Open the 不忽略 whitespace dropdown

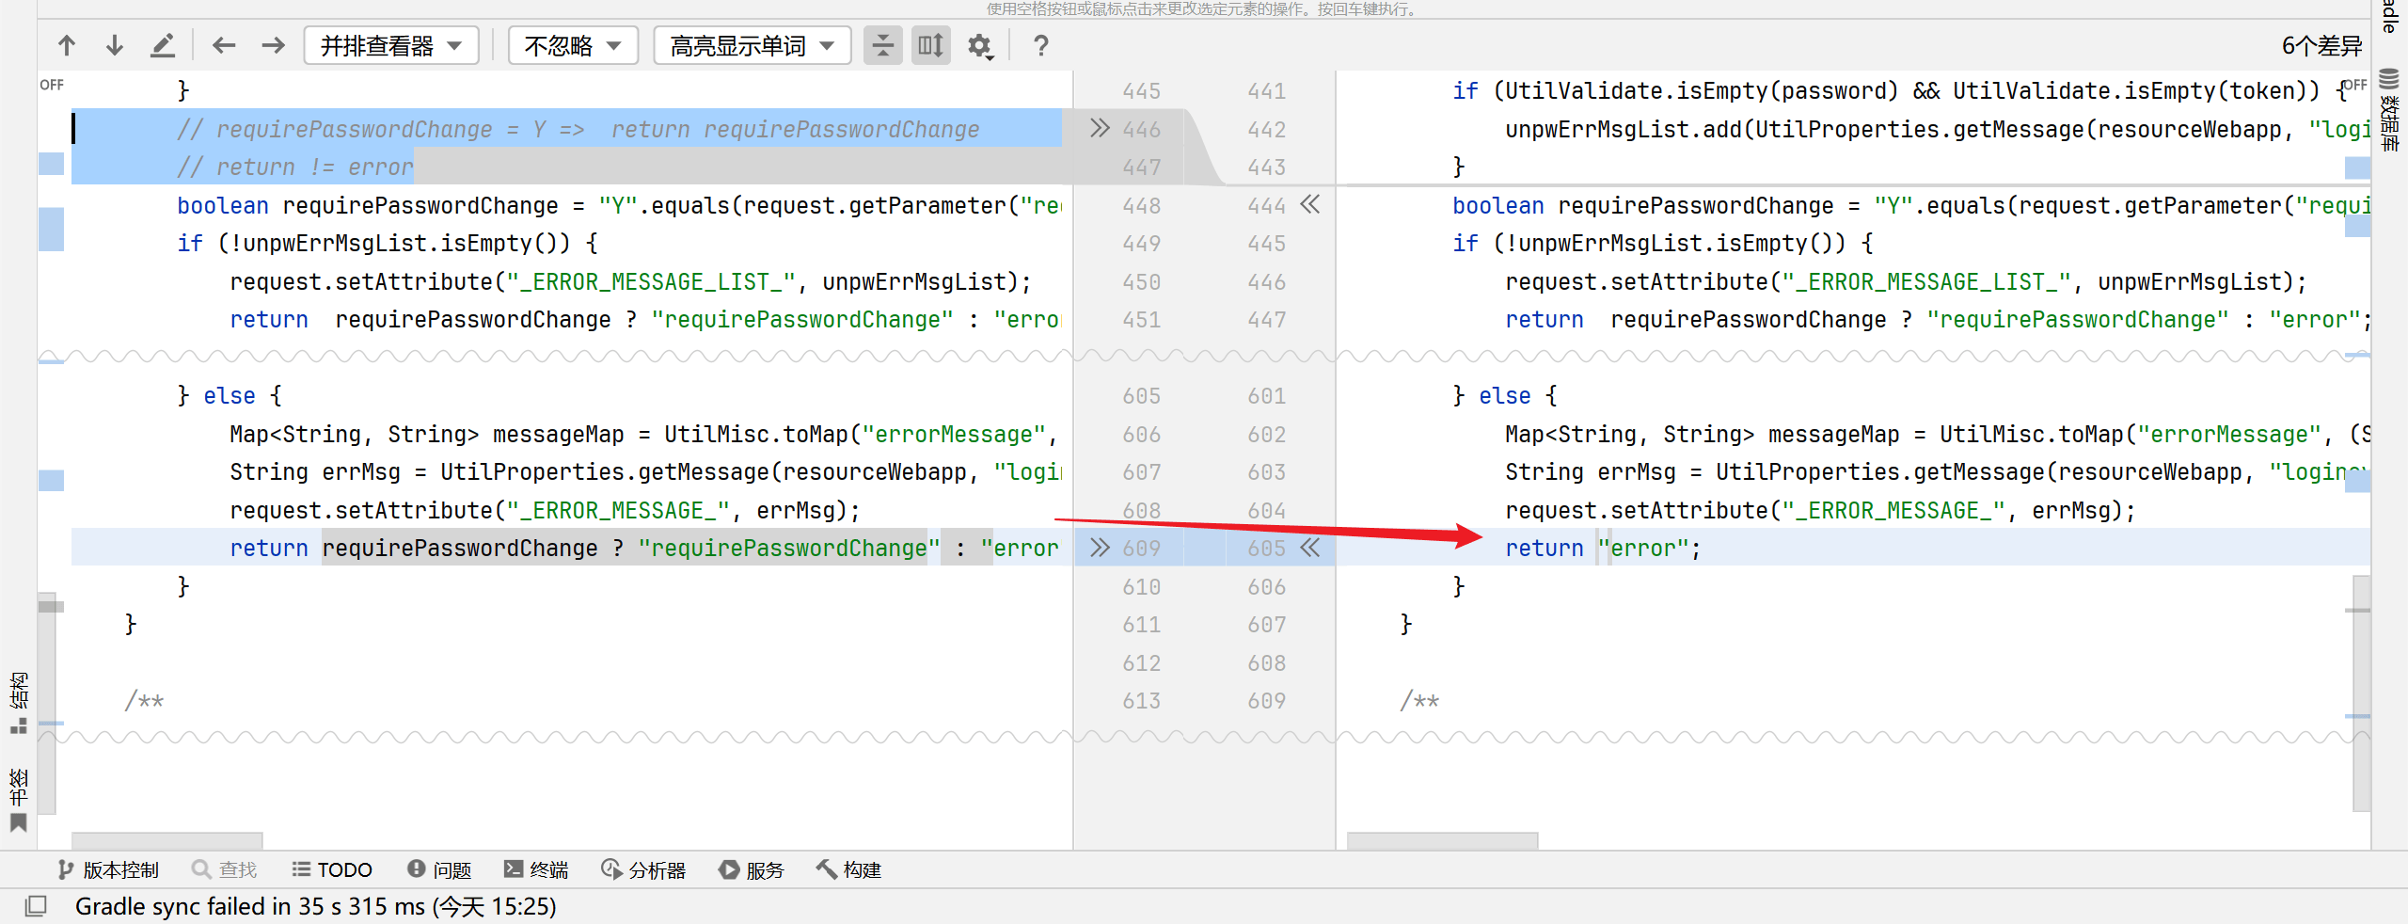(x=574, y=45)
